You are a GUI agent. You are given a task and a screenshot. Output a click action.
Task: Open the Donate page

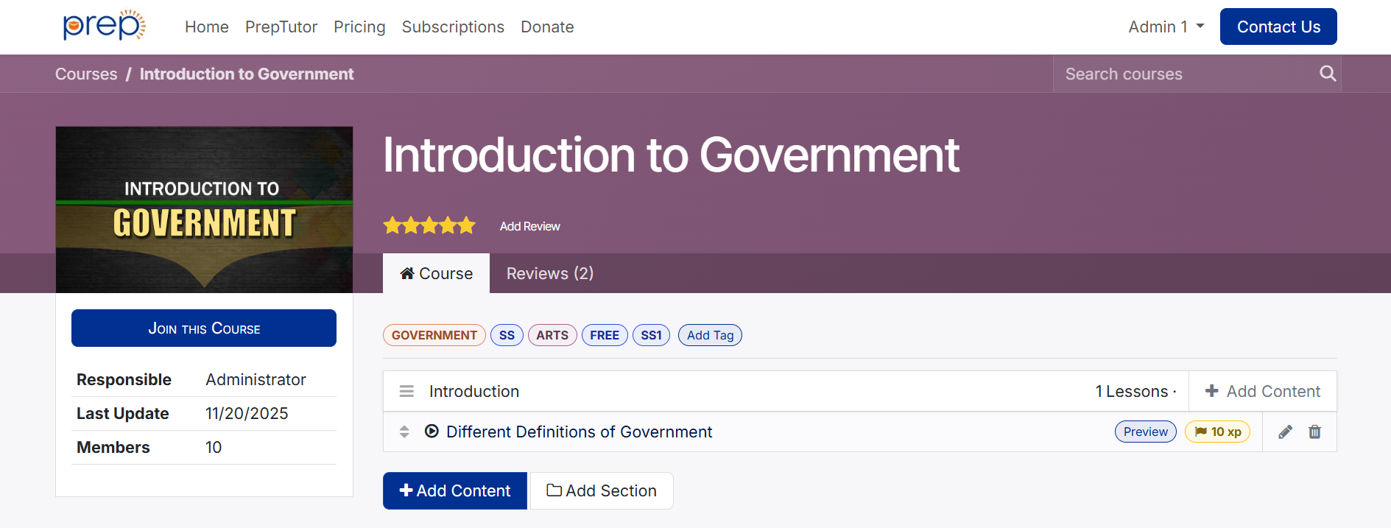tap(547, 27)
